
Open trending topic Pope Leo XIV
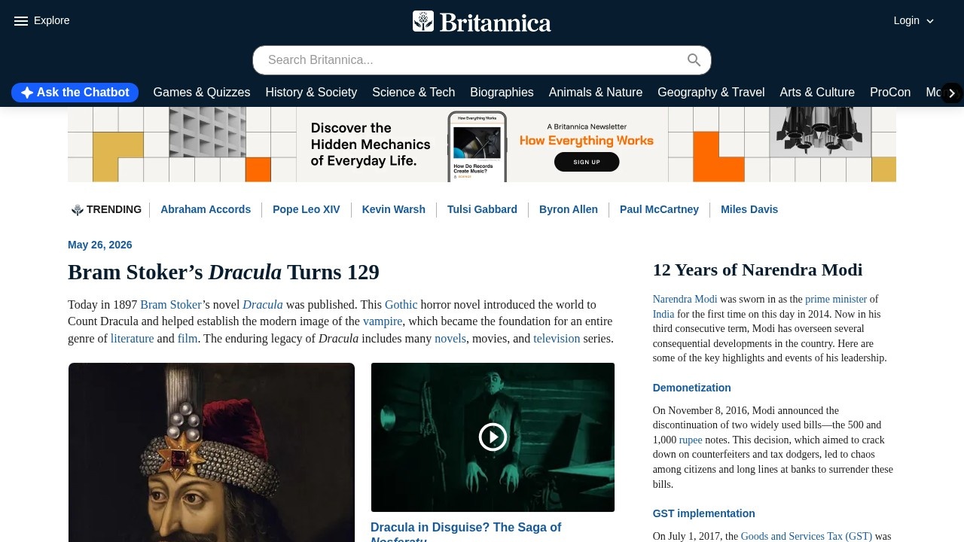pyautogui.click(x=307, y=209)
